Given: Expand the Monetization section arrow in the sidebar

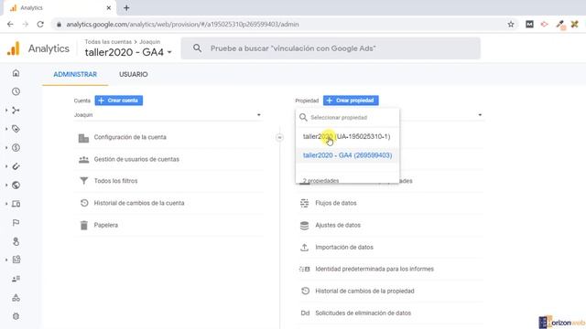Looking at the screenshot, I should click(x=6, y=148).
